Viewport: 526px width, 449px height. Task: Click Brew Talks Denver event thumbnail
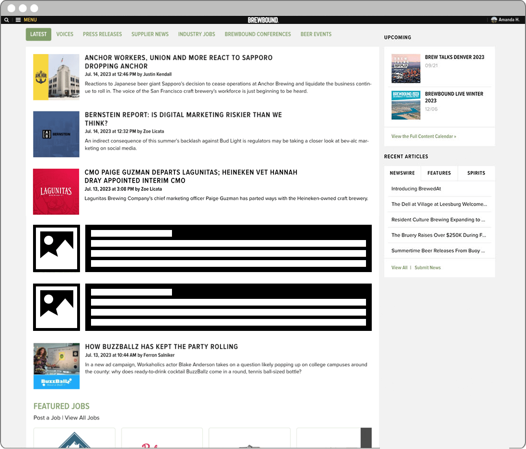coord(406,69)
